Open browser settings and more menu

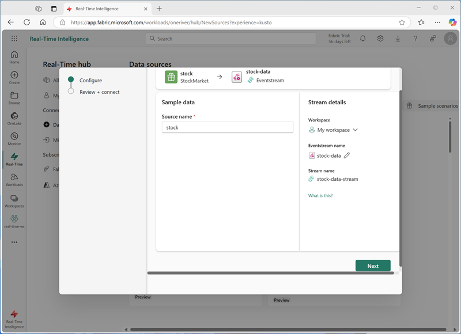[x=437, y=22]
